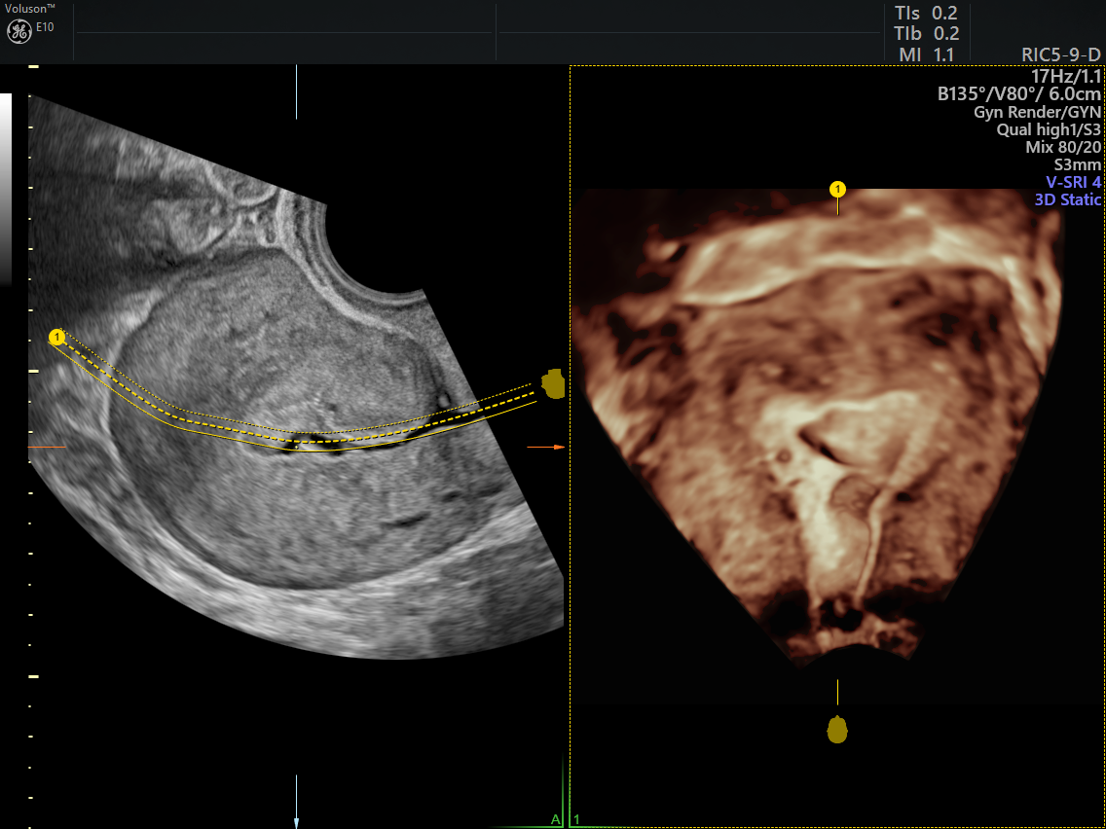Click yellow marker 1 on the 2D image
1106x829 pixels.
[56, 337]
